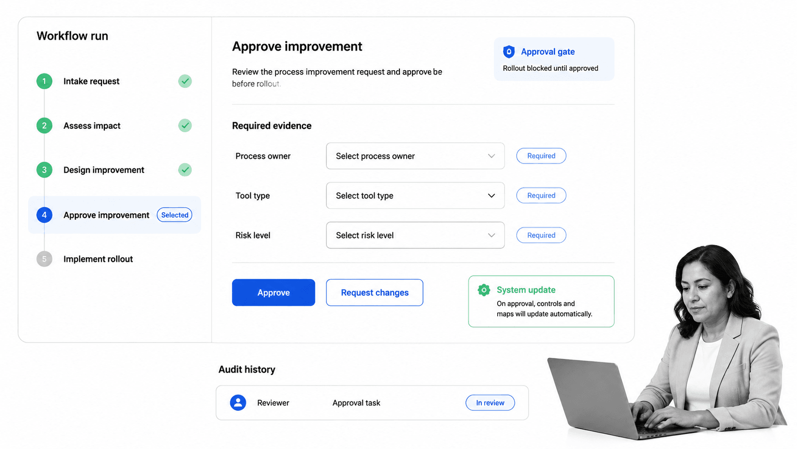Screen dimensions: 797x449
Task: Click step 1 number circle
Action: tap(44, 81)
